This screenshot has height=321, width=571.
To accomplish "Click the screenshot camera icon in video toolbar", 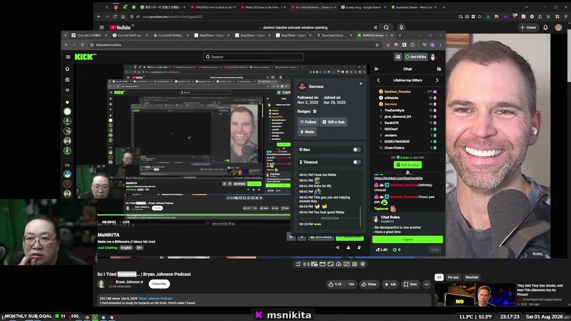I will click(355, 264).
